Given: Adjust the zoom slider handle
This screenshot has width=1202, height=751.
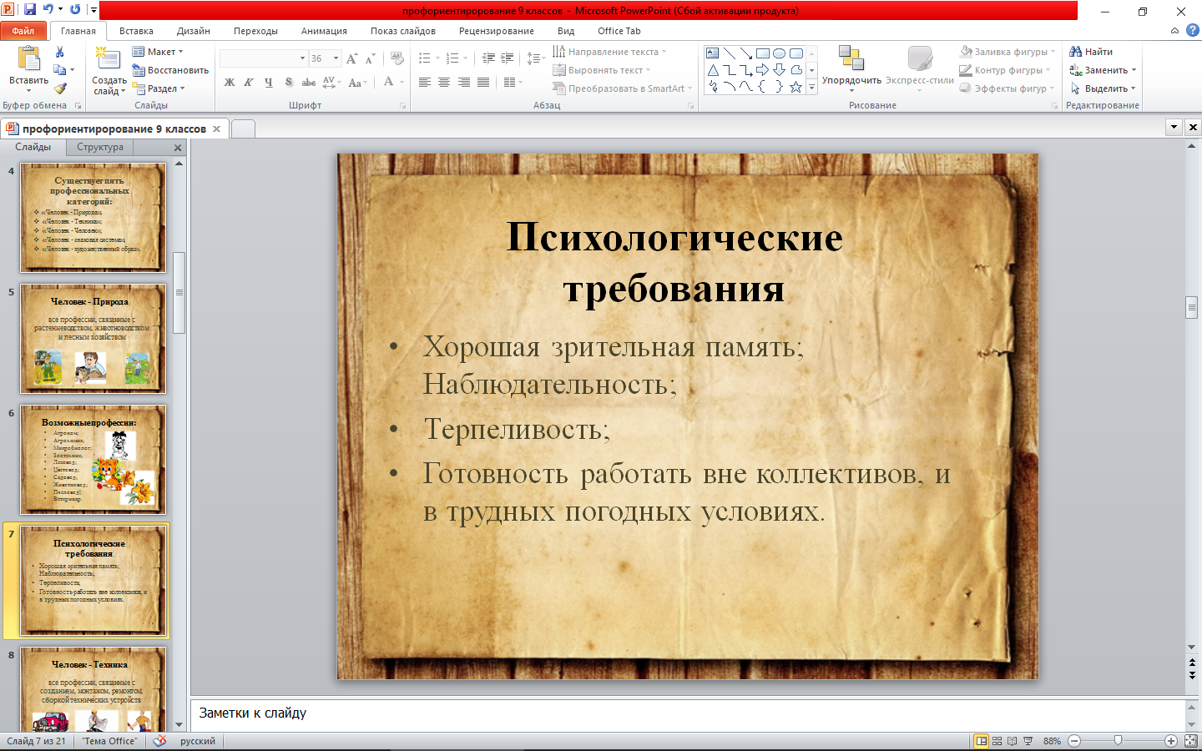Looking at the screenshot, I should (x=1118, y=741).
